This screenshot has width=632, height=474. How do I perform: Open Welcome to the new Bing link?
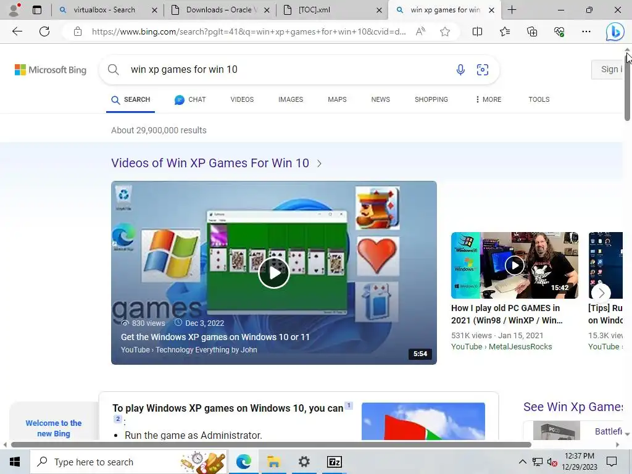pos(54,428)
